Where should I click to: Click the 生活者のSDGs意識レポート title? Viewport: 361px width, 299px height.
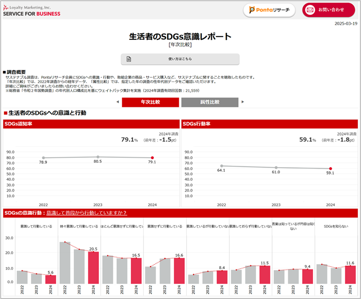180,36
